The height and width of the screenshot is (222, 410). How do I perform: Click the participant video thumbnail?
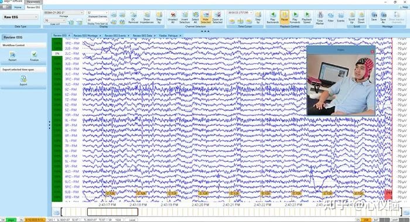coord(341,85)
